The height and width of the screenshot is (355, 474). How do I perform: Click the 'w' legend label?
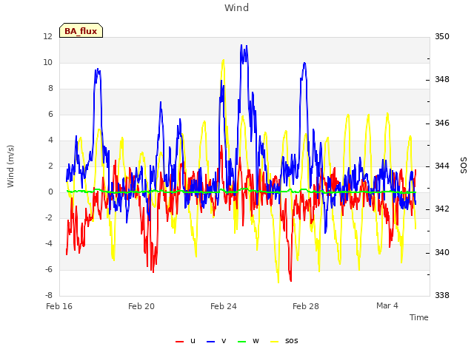(256, 341)
